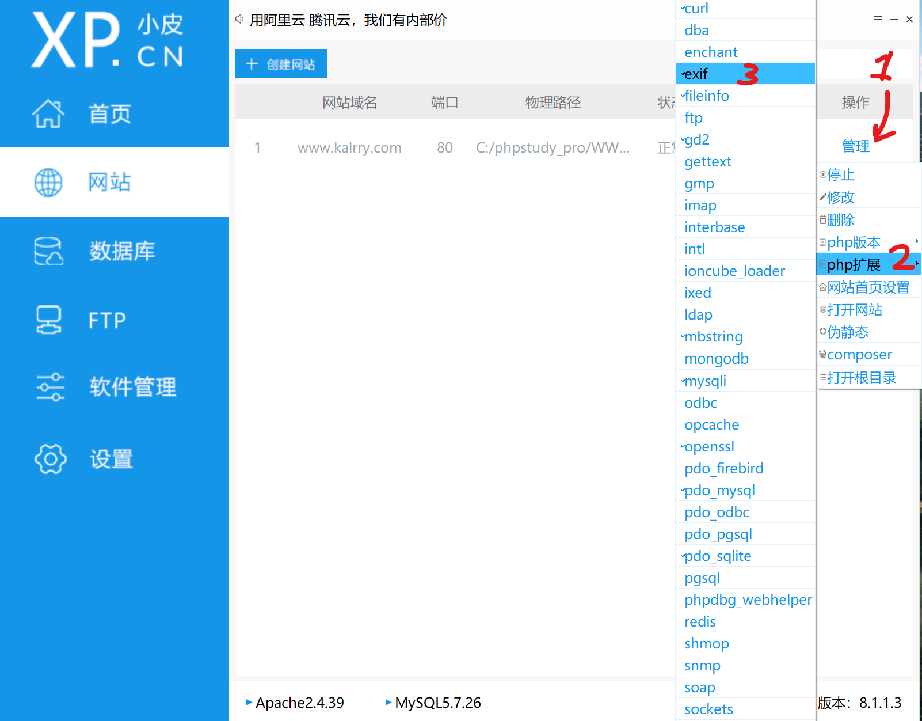
Task: Click the FTP sidebar icon
Action: click(x=106, y=320)
